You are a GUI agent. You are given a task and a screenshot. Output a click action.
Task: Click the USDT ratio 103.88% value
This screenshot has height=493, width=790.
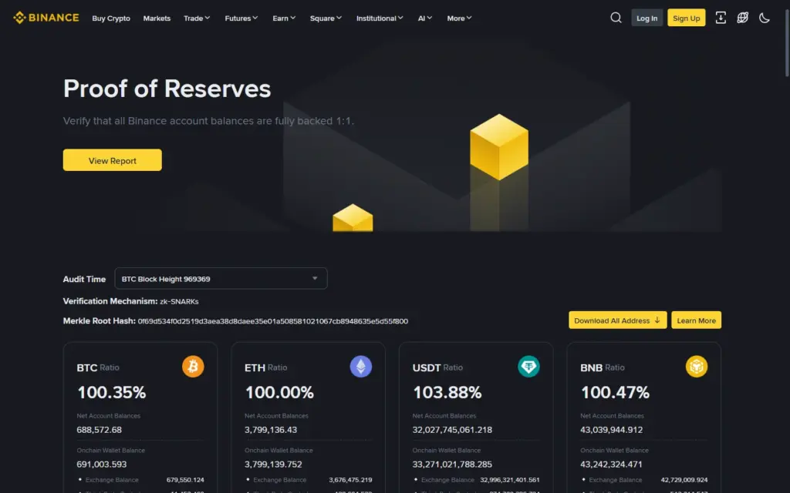point(447,392)
